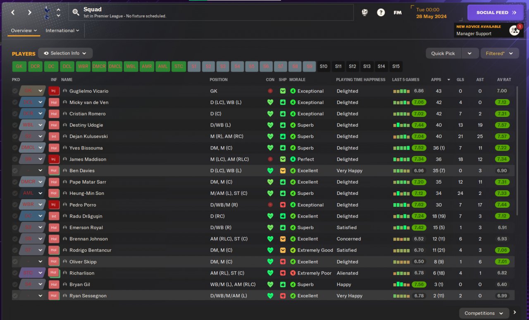Select the S15 substitute slot
This screenshot has width=529, height=320.
[396, 66]
